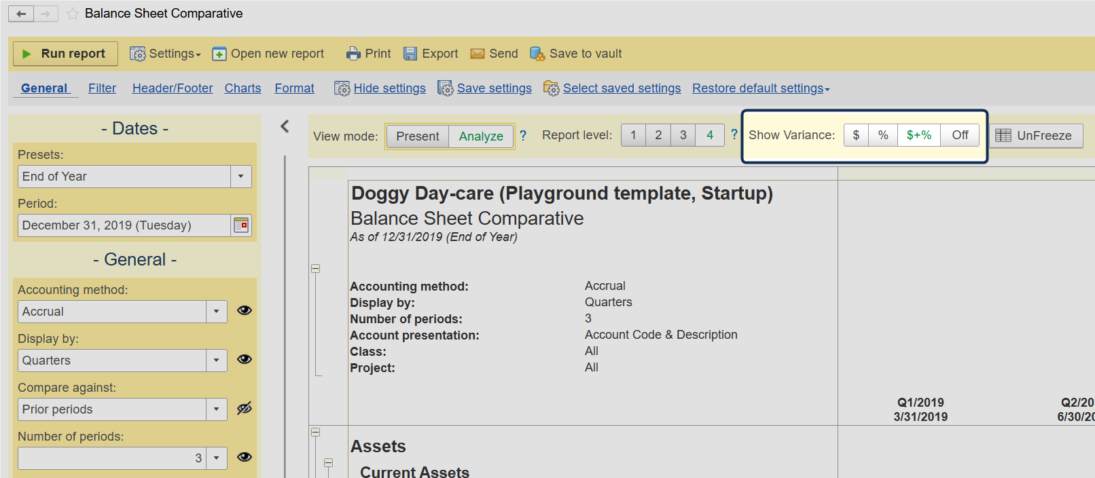
Task: Collapse the settings panel with the left chevron
Action: point(285,126)
